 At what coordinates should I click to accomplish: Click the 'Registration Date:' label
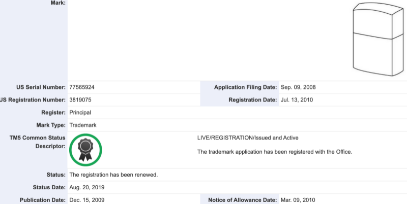[253, 100]
